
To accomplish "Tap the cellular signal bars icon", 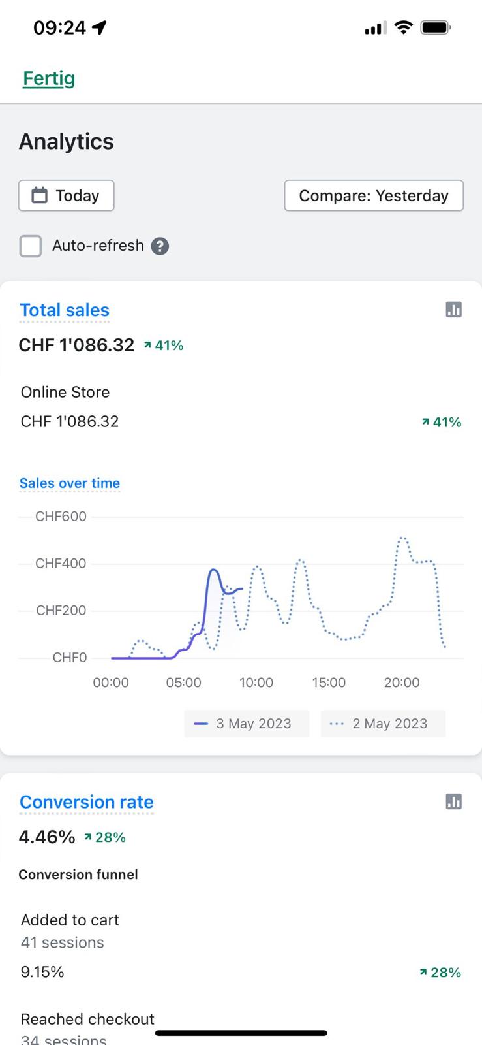I will click(375, 28).
